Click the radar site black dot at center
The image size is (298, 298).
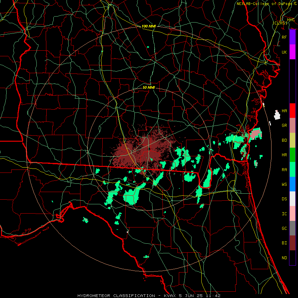point(149,149)
